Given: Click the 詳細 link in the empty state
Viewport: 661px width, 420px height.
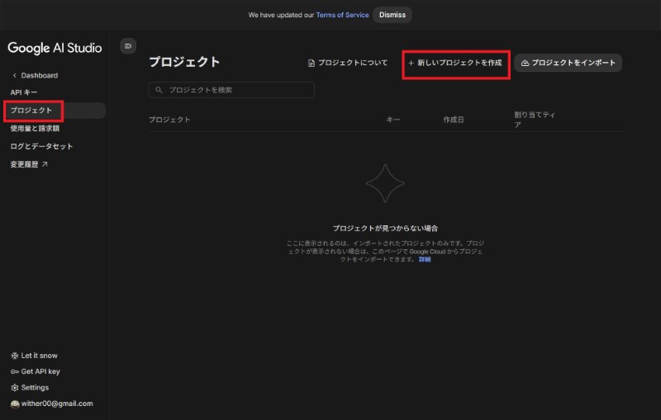Looking at the screenshot, I should tap(425, 259).
